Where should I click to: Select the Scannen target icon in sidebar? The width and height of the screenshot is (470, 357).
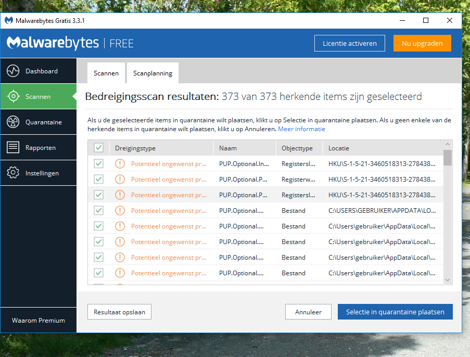13,96
